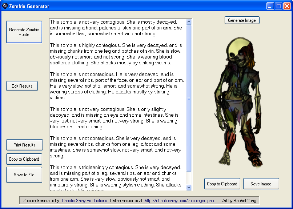The height and width of the screenshot is (209, 293).
Task: Click text 'This zombie is highly contagious'
Action: [85, 45]
